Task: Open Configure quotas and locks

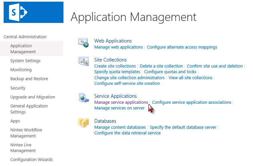Action: click(x=170, y=72)
